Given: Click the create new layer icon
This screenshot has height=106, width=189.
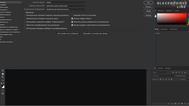Looking at the screenshot, I should (185, 104).
